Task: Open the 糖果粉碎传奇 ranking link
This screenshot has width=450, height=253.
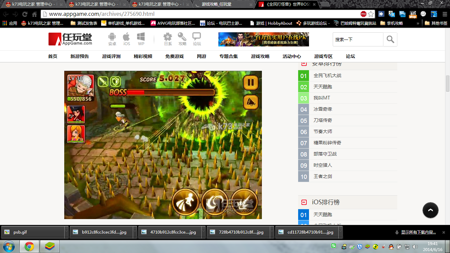Action: pyautogui.click(x=327, y=143)
